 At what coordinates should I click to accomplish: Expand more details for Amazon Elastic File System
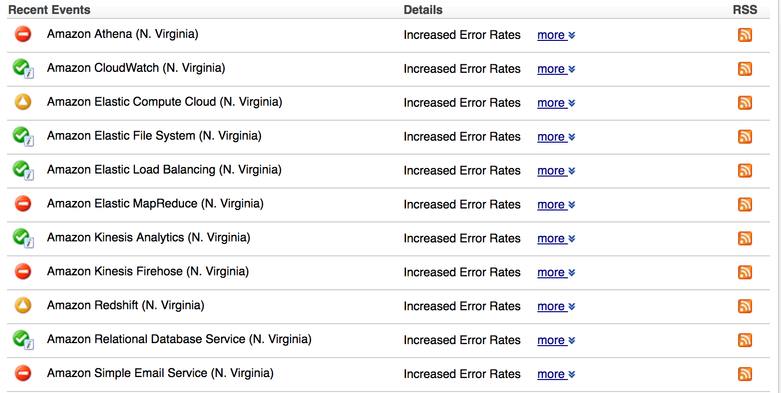click(556, 137)
